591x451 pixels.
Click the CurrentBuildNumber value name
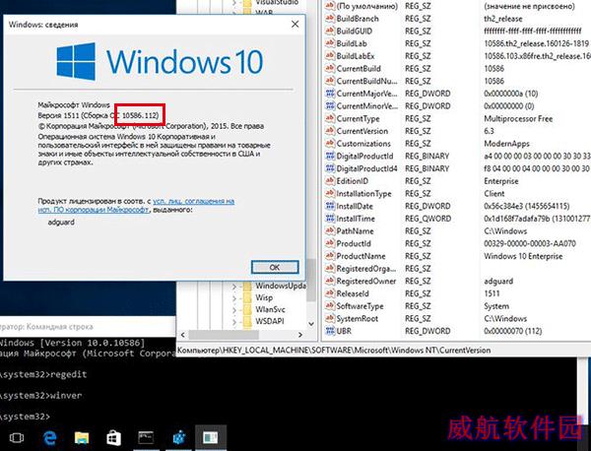pos(366,81)
